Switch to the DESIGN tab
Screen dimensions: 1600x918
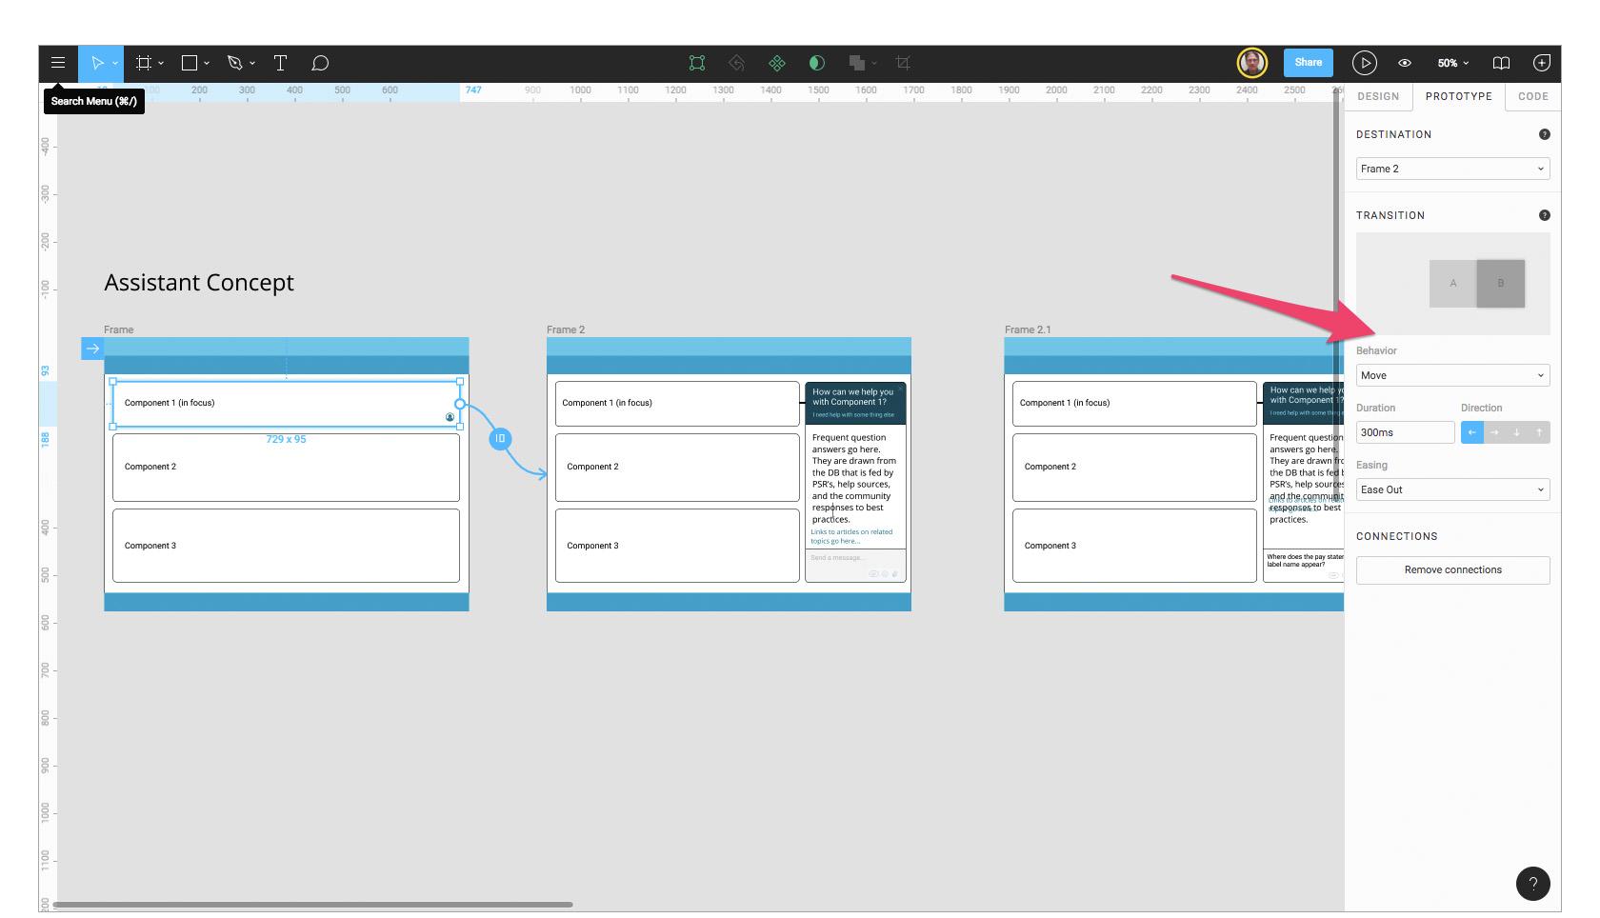1378,96
